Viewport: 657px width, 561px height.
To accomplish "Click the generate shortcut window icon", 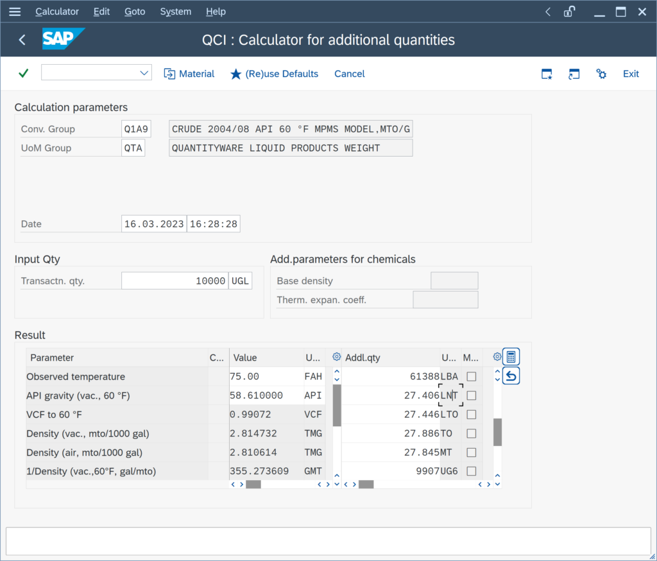I will tap(574, 74).
